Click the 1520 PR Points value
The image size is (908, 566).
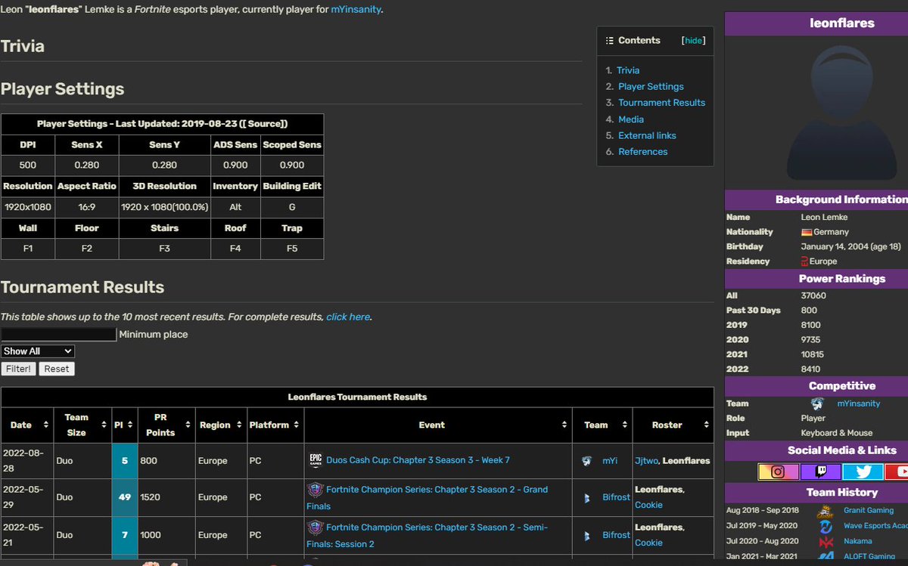(x=151, y=497)
